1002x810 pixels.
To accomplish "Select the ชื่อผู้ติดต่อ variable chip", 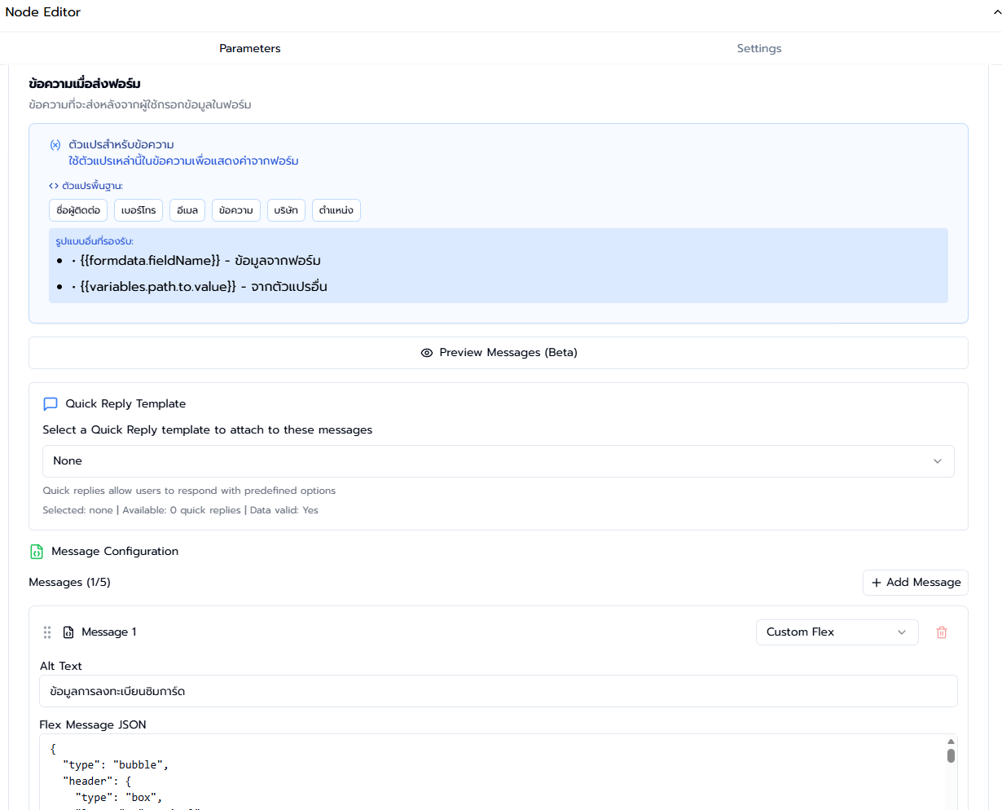I will (x=77, y=209).
